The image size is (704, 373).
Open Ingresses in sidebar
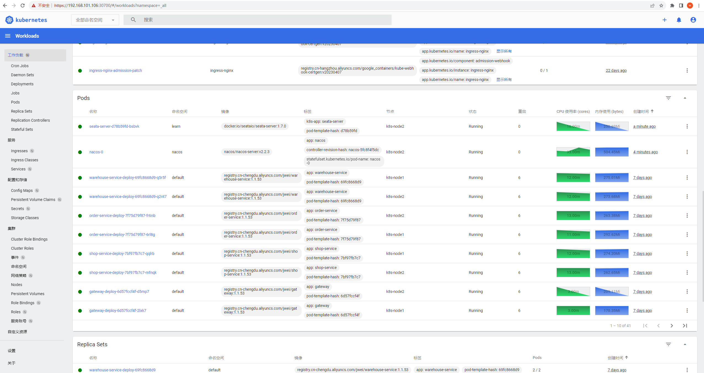(19, 151)
